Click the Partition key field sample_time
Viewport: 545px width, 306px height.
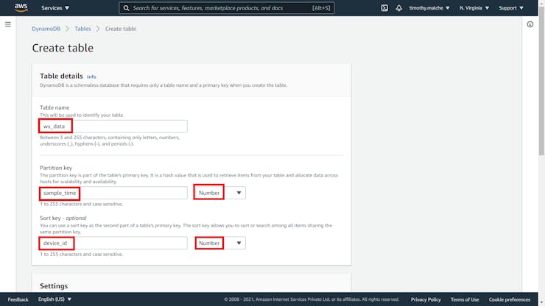[x=113, y=193]
